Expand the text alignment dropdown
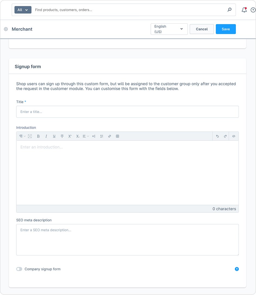 86,136
